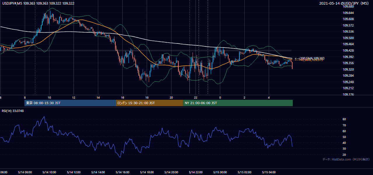
Task: Click hour label 10 under the price chart
Action: click(49, 97)
